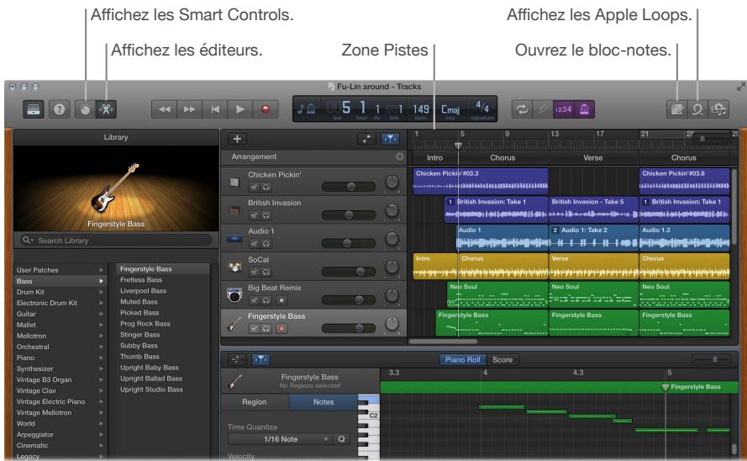Start playback with the Play button
747x461 pixels.
(x=240, y=109)
